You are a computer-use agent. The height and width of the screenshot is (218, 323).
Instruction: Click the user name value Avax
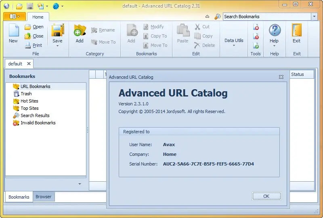(169, 145)
